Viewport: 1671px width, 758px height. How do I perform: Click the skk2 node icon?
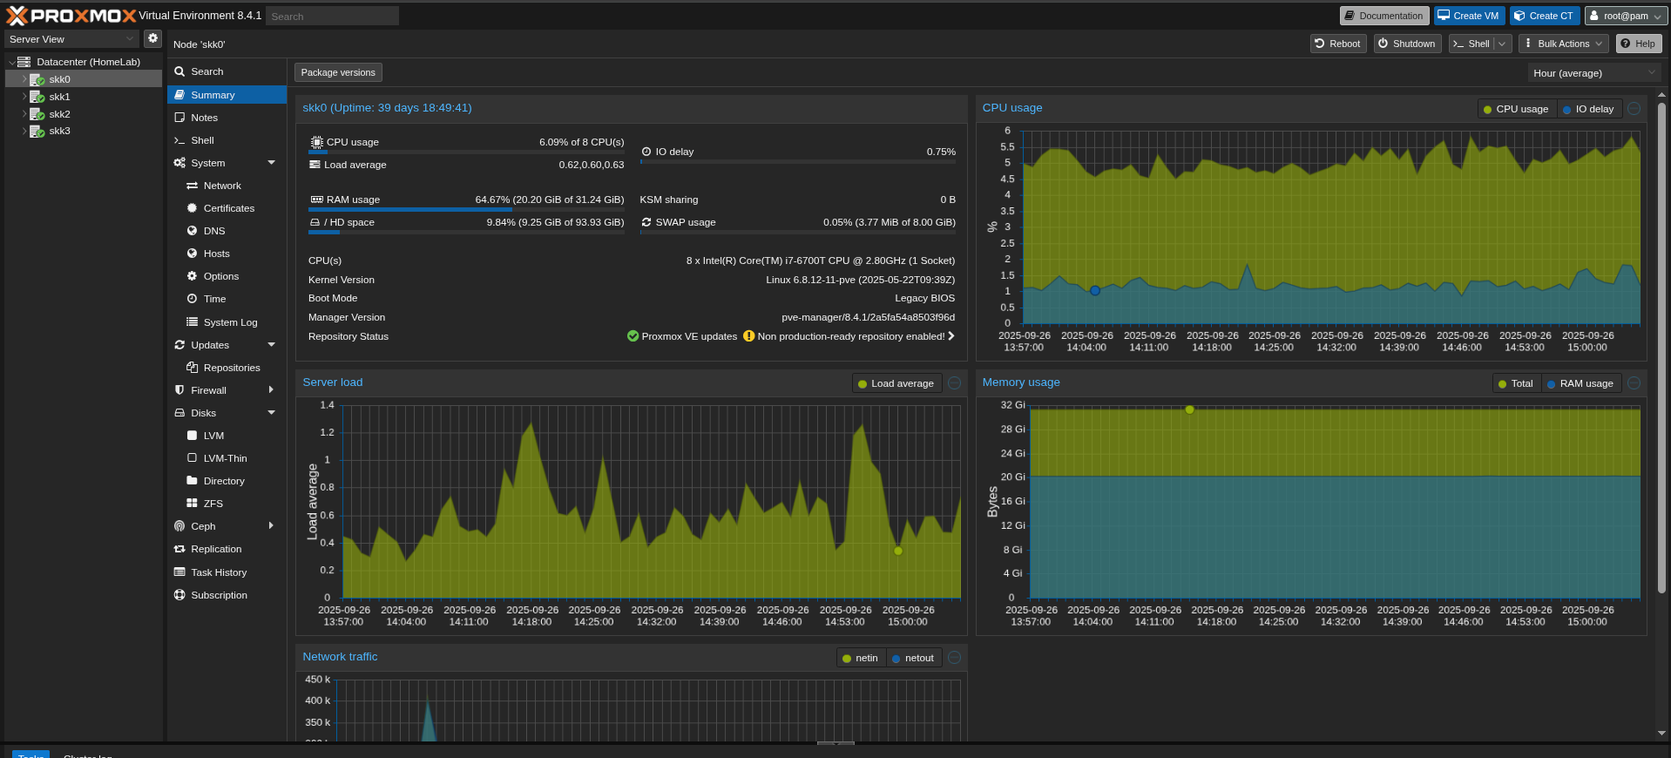coord(37,114)
